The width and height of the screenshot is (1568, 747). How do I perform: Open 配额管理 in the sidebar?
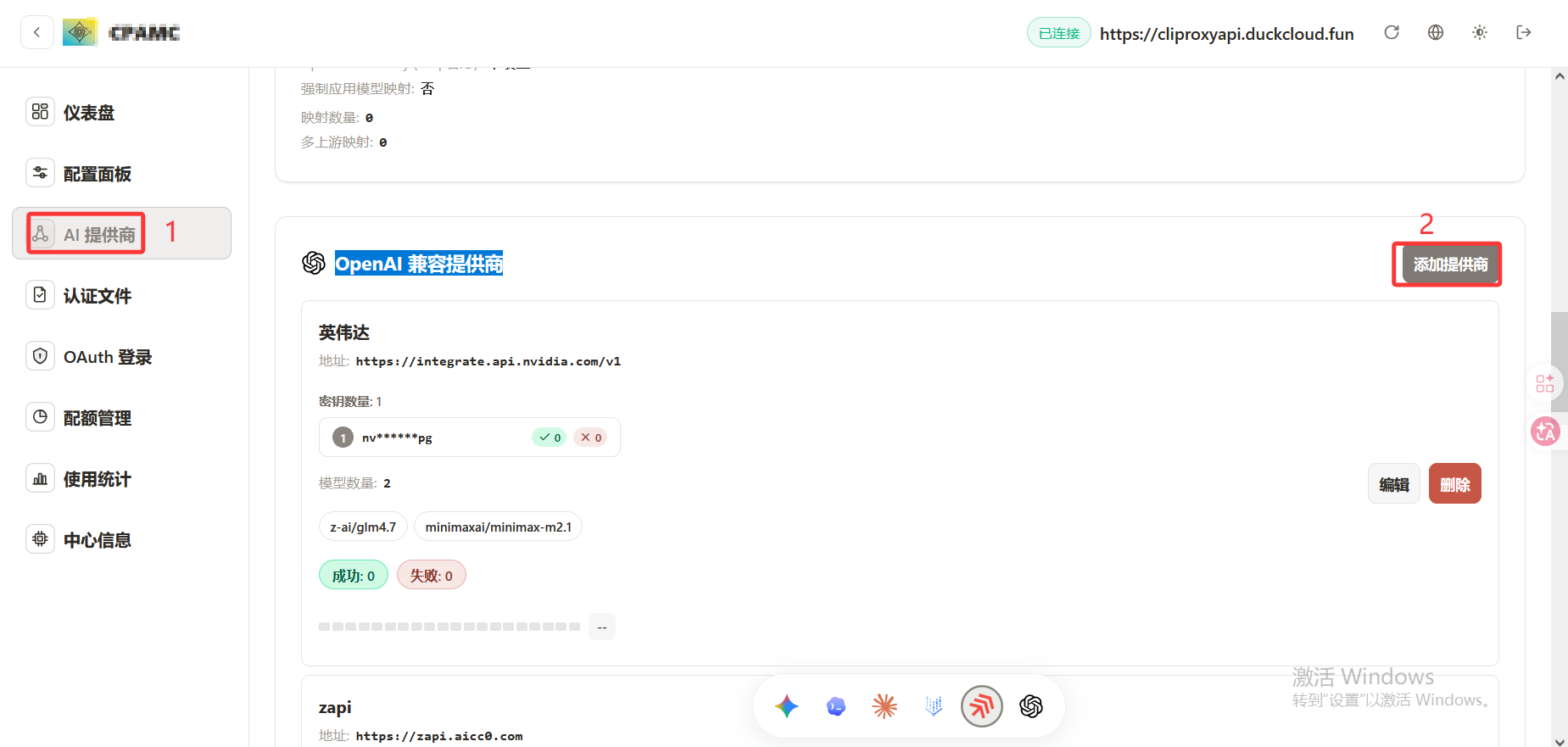[121, 417]
